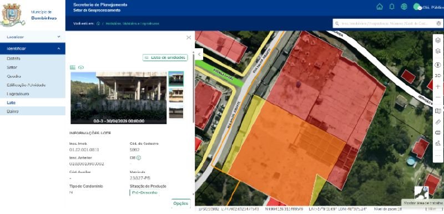
Task: Open the main building photo
Action: coord(118,98)
